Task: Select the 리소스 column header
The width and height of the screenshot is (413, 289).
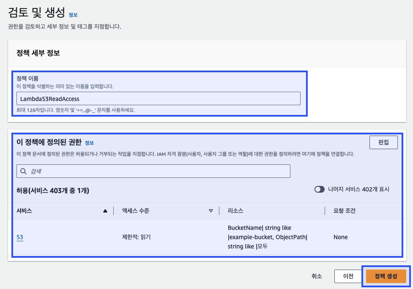Action: click(x=235, y=211)
